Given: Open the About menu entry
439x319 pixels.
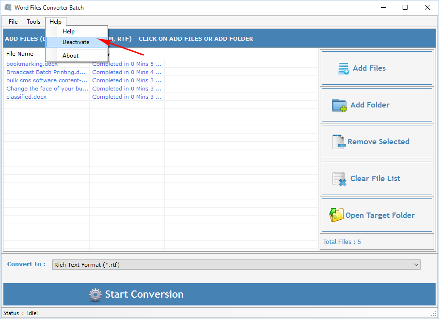Looking at the screenshot, I should (77, 55).
